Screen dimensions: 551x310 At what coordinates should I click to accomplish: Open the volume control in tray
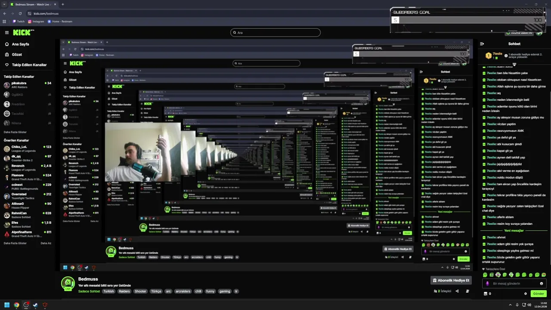529,305
